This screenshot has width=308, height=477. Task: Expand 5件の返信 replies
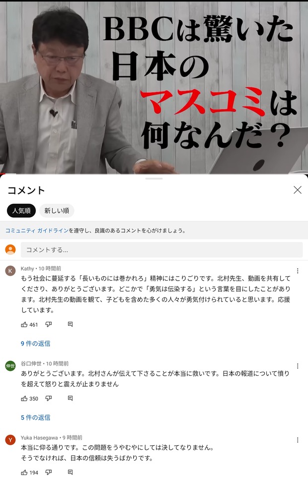(36, 417)
